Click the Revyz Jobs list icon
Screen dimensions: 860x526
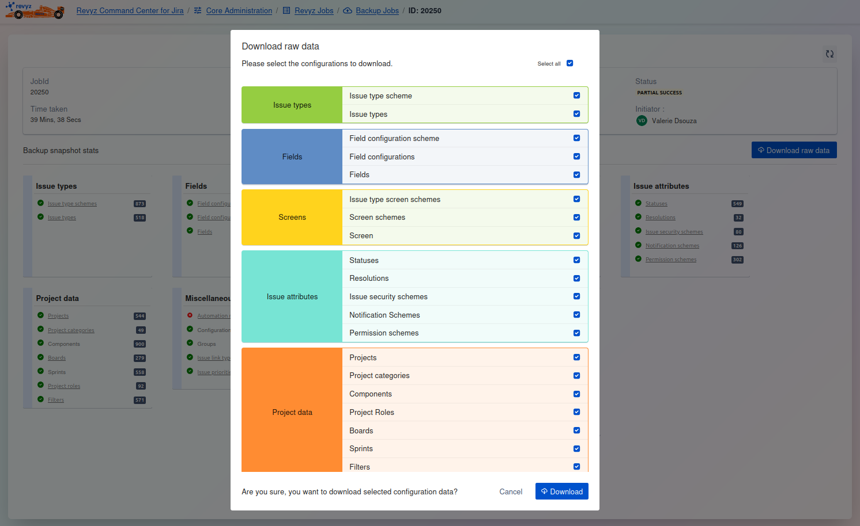286,11
